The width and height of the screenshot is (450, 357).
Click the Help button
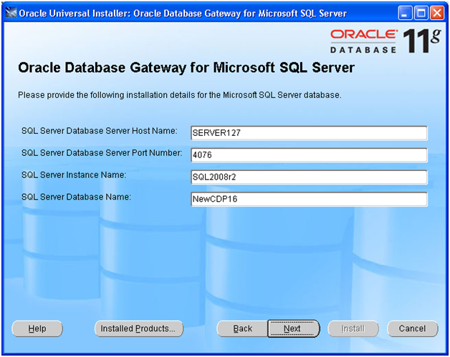coord(37,328)
